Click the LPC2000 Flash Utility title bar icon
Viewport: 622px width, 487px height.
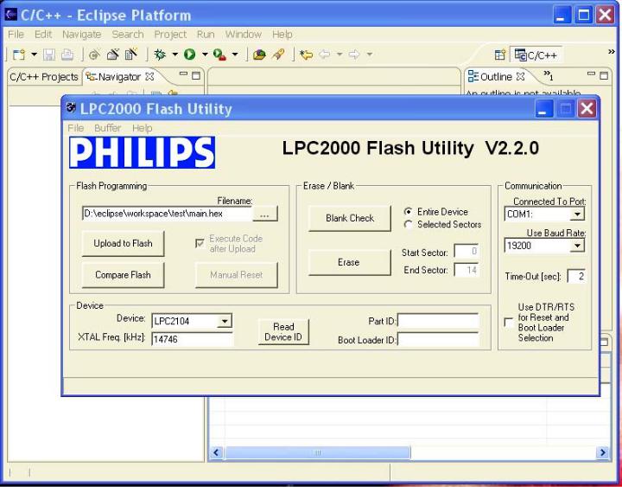(71, 107)
